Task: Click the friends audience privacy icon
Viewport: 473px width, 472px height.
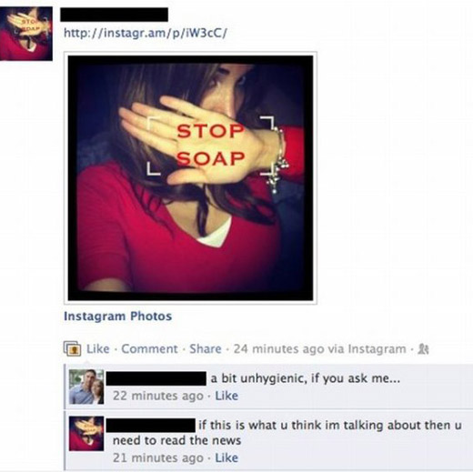Action: 423,349
